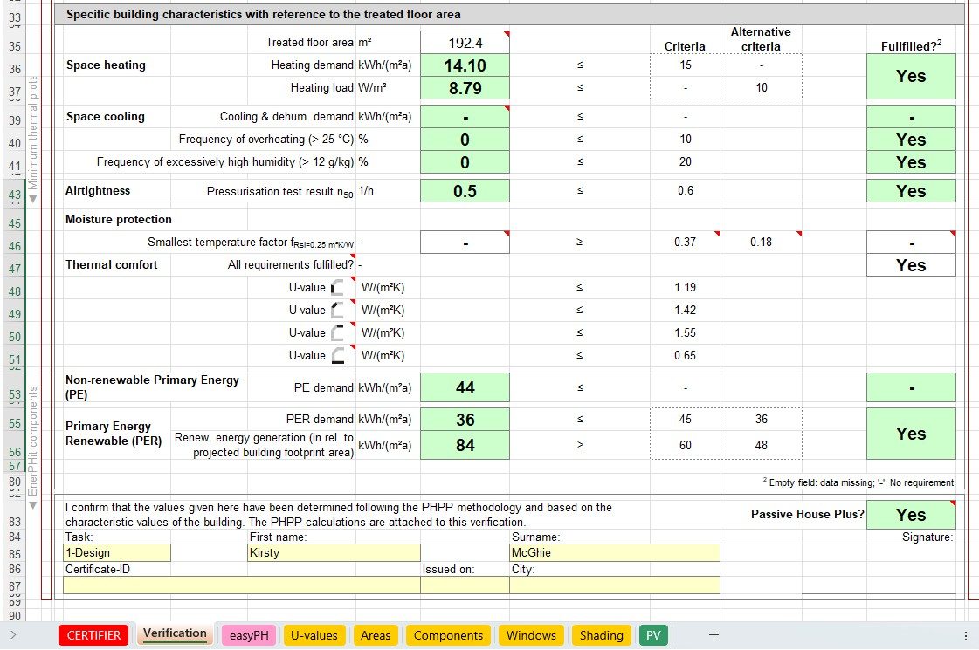Click the Space heating fulfilled Yes cell
Image resolution: width=979 pixels, height=650 pixels.
(911, 76)
